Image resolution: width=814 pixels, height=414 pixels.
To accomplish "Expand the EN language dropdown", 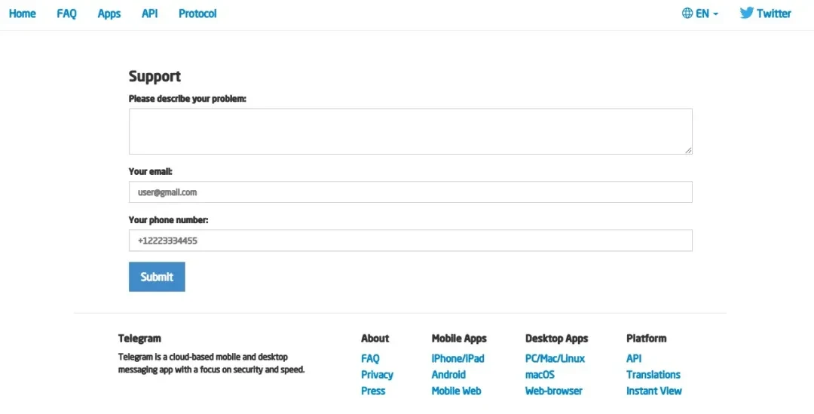I will click(x=700, y=14).
